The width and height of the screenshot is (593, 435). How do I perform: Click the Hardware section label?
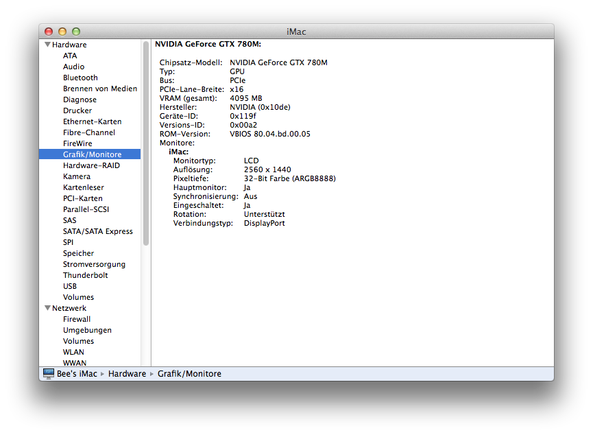coord(69,45)
